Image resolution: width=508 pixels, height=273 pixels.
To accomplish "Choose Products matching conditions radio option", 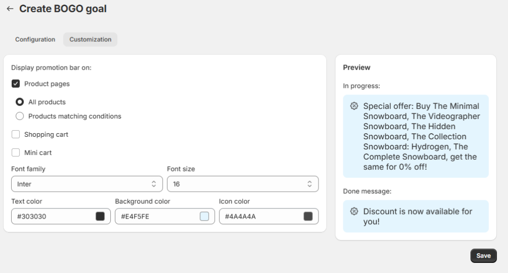I will click(20, 116).
